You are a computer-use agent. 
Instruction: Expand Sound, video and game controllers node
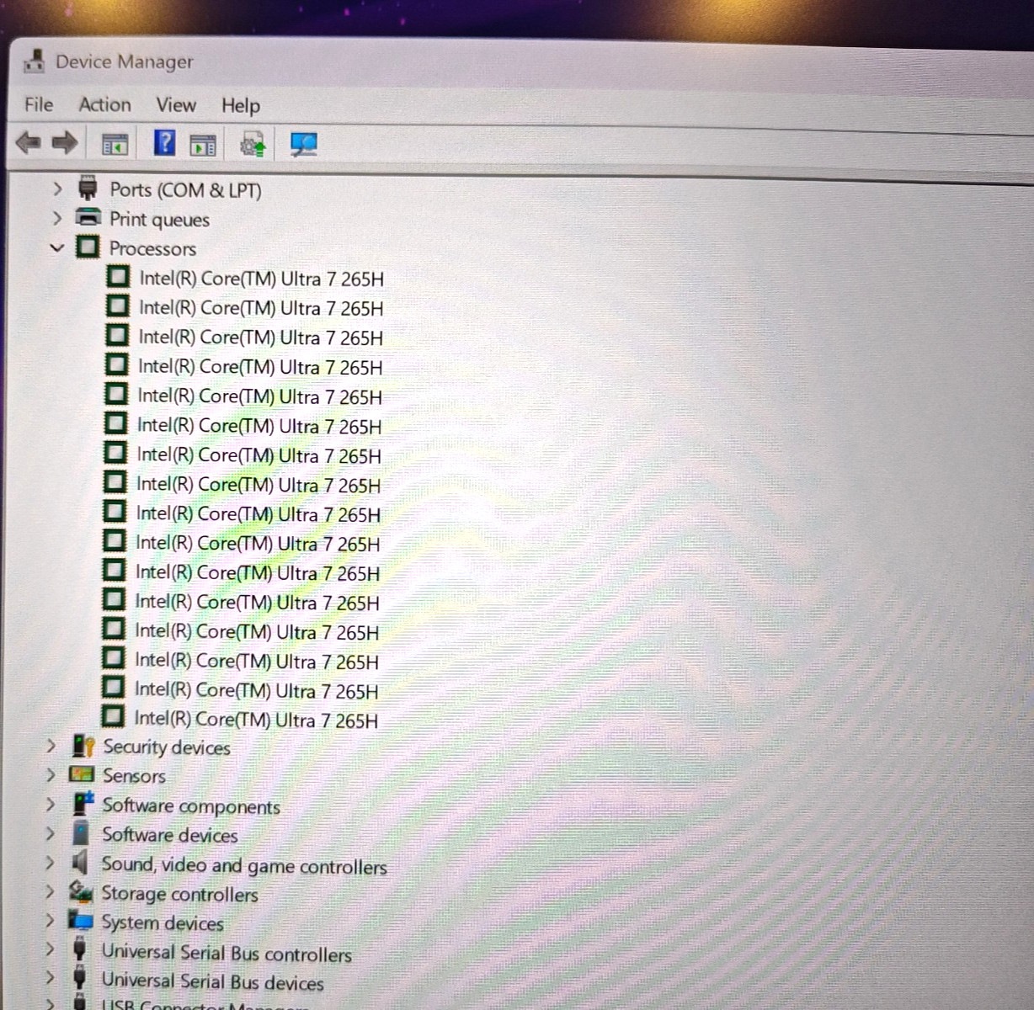click(50, 862)
